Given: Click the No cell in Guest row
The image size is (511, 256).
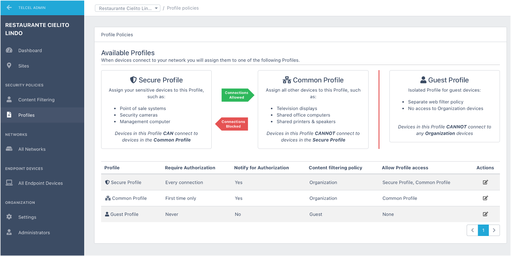Looking at the screenshot, I should click(x=238, y=214).
